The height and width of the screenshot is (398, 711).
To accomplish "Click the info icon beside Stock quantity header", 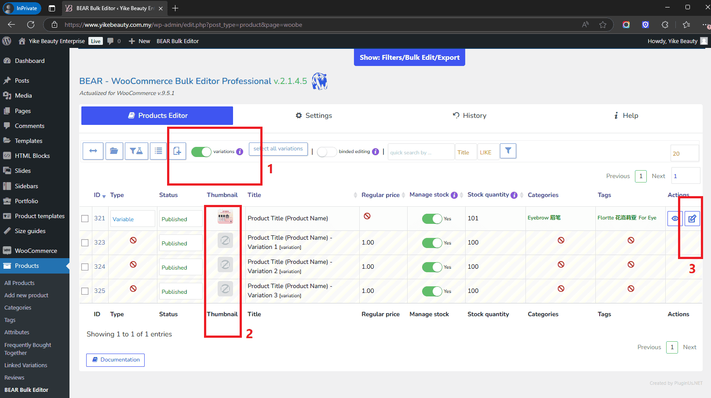I will pos(514,195).
